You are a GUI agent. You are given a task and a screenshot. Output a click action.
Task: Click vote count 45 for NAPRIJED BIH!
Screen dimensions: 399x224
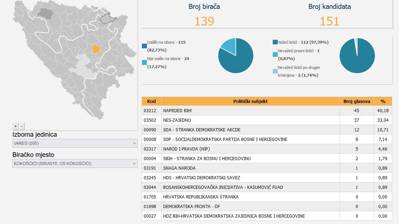(357, 111)
